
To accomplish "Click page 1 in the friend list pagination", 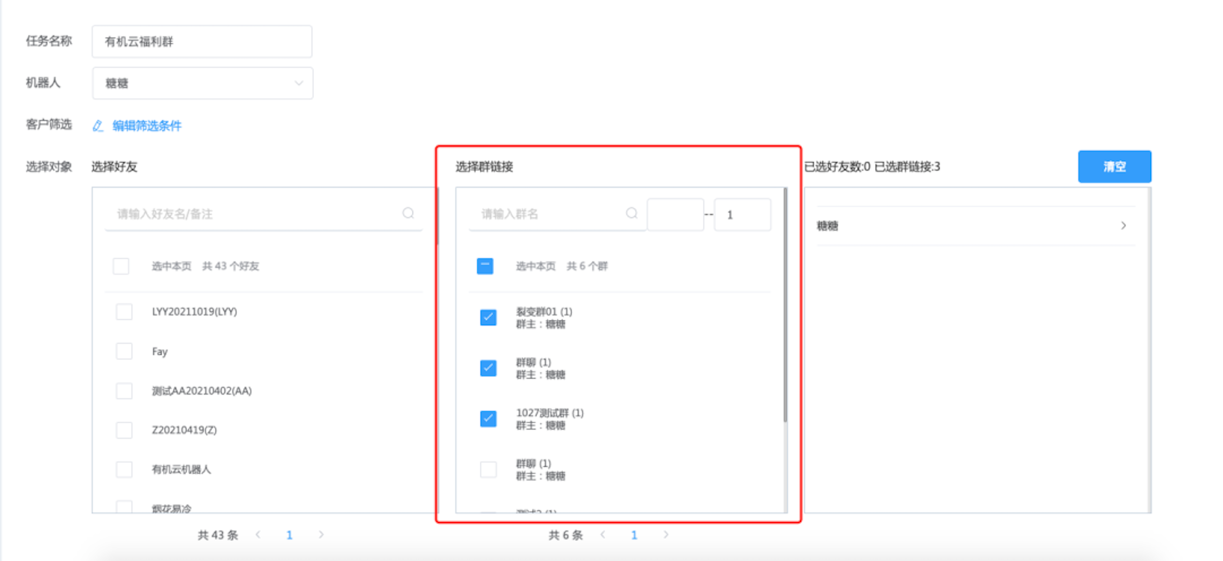I will pyautogui.click(x=289, y=535).
